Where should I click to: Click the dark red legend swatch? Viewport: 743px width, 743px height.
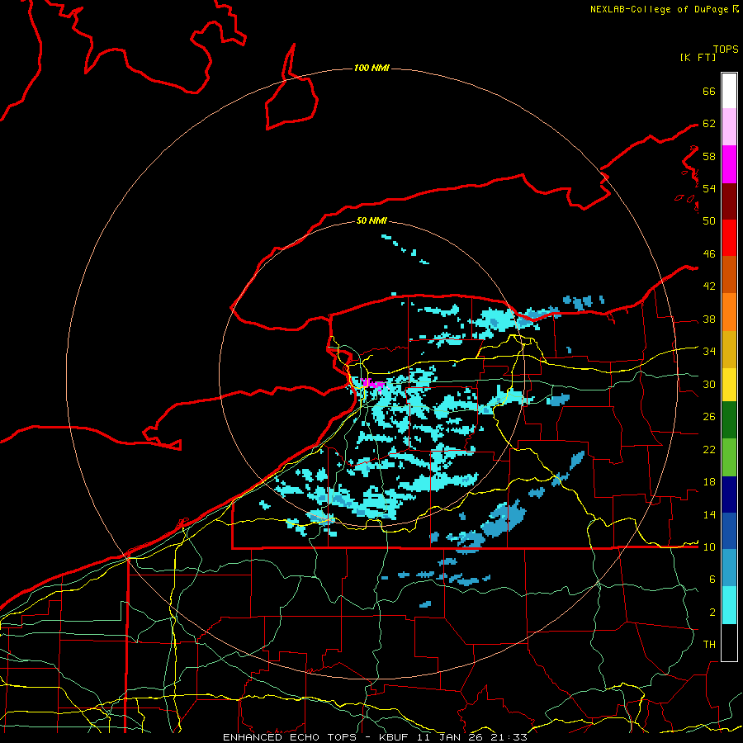[x=729, y=201]
